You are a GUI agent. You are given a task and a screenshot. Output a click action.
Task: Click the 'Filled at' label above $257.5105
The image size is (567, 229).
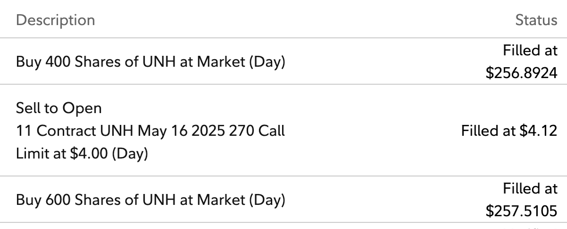click(530, 188)
